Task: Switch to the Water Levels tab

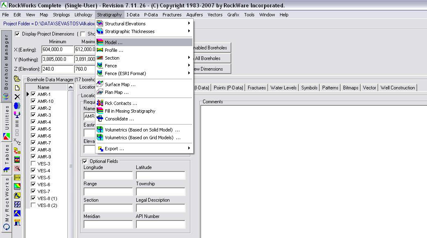Action: click(x=283, y=87)
